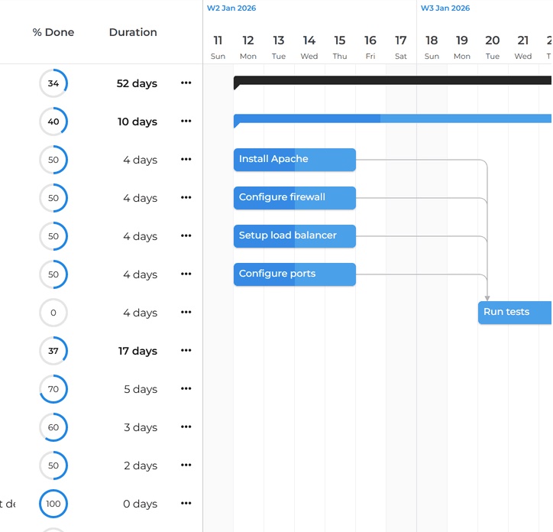553x532 pixels.
Task: Click the 52 days duration cell
Action: (137, 83)
